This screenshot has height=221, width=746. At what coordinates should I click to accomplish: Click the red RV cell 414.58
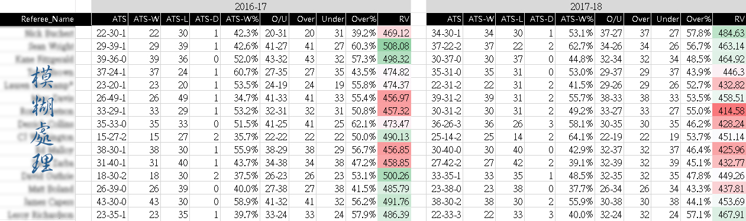(x=729, y=111)
